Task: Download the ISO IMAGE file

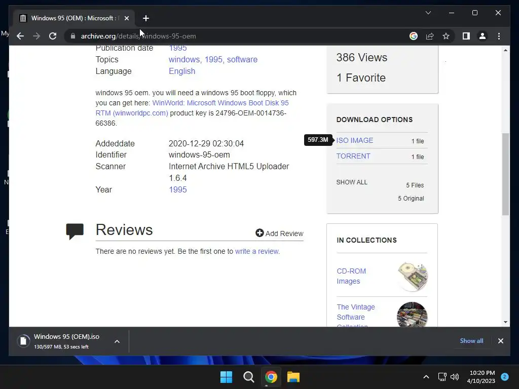Action: coord(354,140)
